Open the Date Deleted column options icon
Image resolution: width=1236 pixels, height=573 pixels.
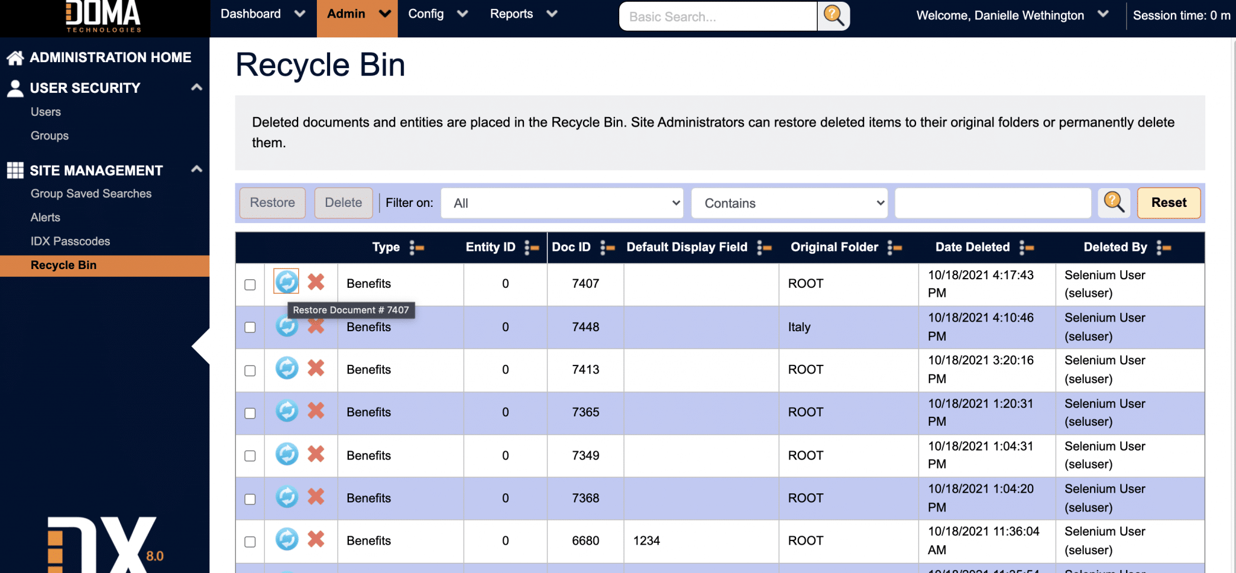(1027, 247)
